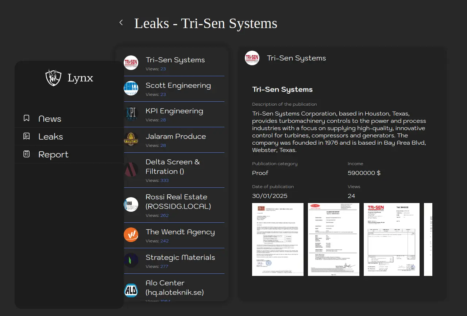The width and height of the screenshot is (467, 316).
Task: Click the Strategic Materials leaf logo
Action: [131, 260]
